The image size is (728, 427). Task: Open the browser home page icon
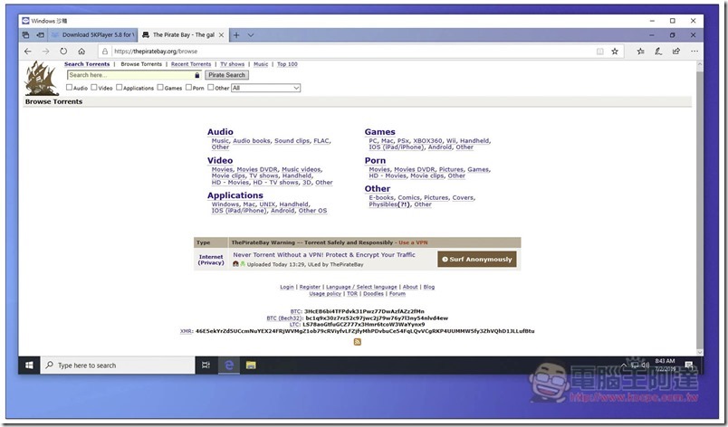point(81,52)
